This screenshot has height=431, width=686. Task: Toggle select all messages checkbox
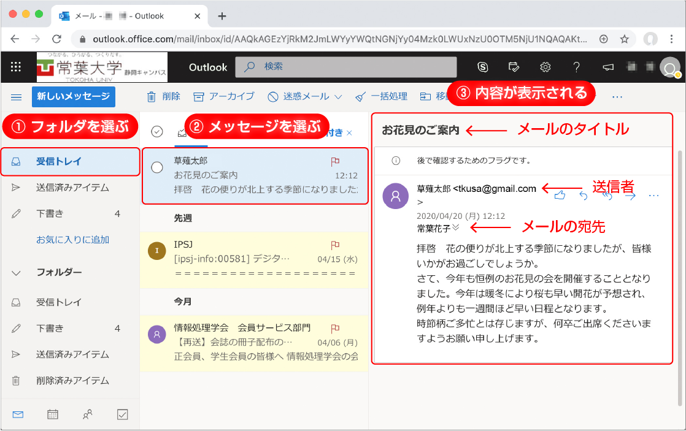tap(156, 131)
